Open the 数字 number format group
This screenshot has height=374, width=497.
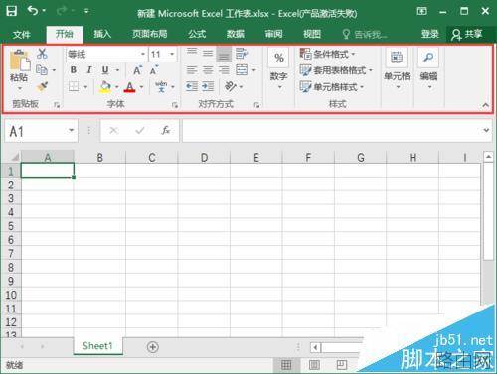pyautogui.click(x=279, y=68)
